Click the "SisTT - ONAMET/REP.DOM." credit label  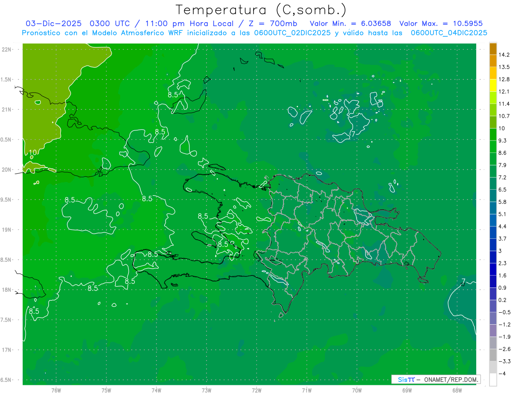(436, 379)
